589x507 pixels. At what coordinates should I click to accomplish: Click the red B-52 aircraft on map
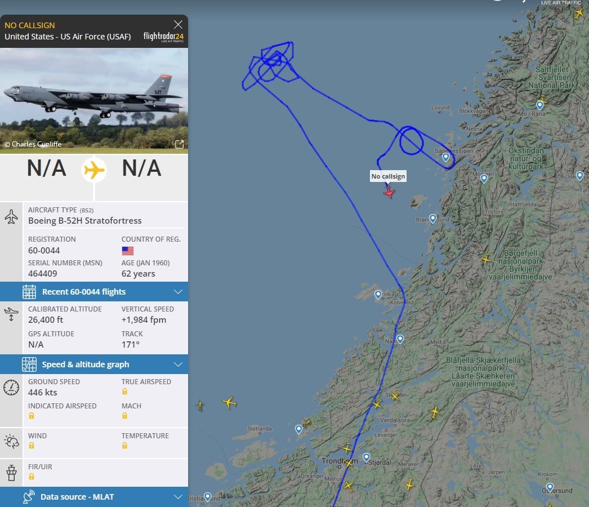point(389,192)
